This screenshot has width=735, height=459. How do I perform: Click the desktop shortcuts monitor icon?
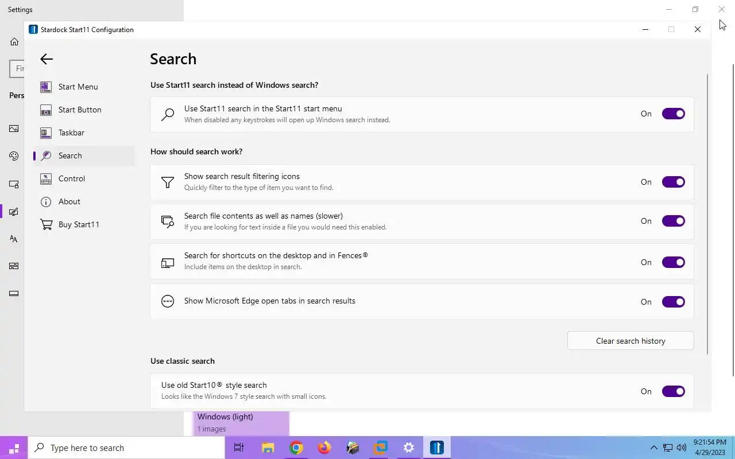tap(168, 262)
